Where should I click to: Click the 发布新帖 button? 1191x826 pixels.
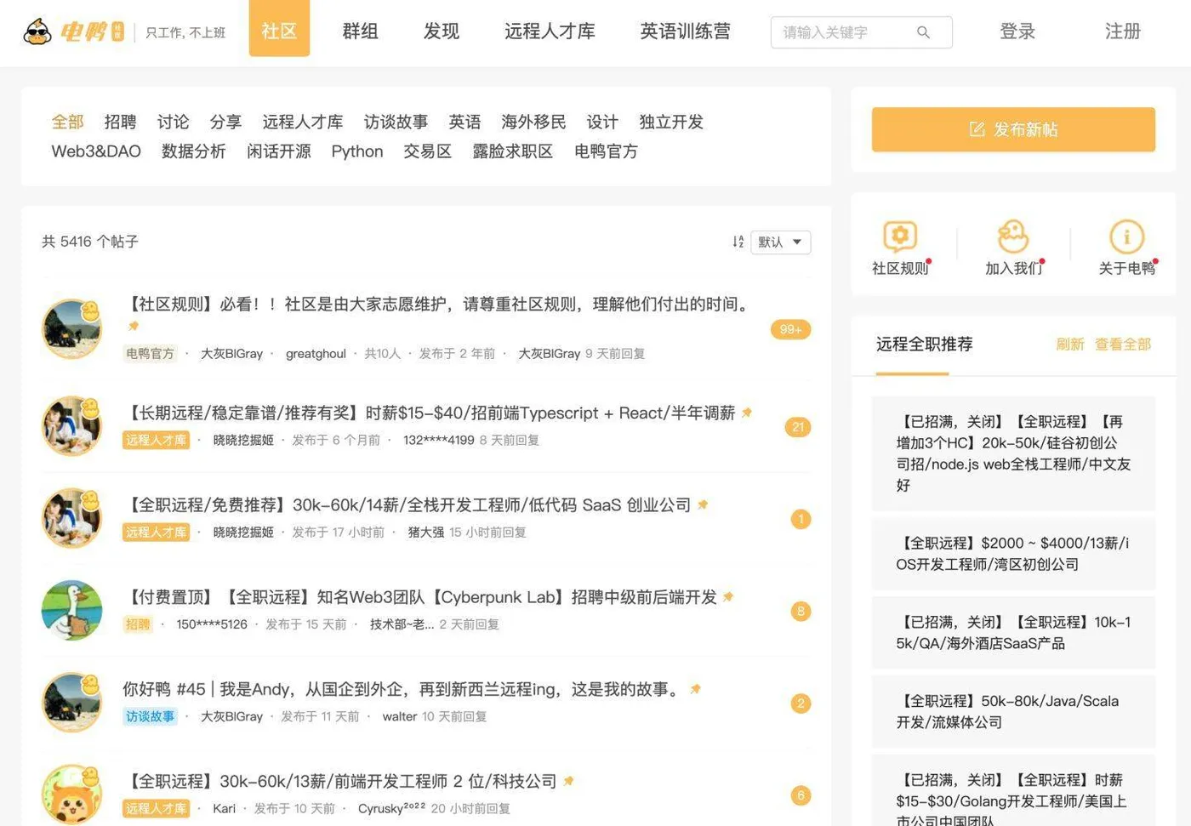[x=1013, y=129]
